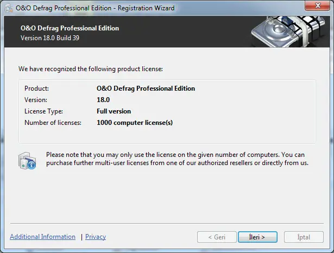334x253 pixels.
Task: Click the "Version 18.0 Build 39" header text
Action: pos(50,38)
